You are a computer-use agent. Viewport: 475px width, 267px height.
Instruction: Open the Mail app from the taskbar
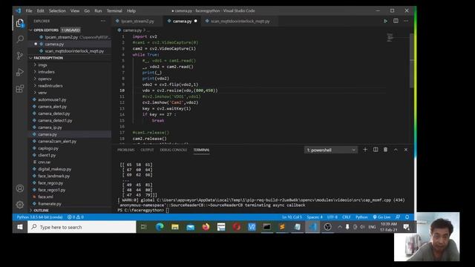190,227
